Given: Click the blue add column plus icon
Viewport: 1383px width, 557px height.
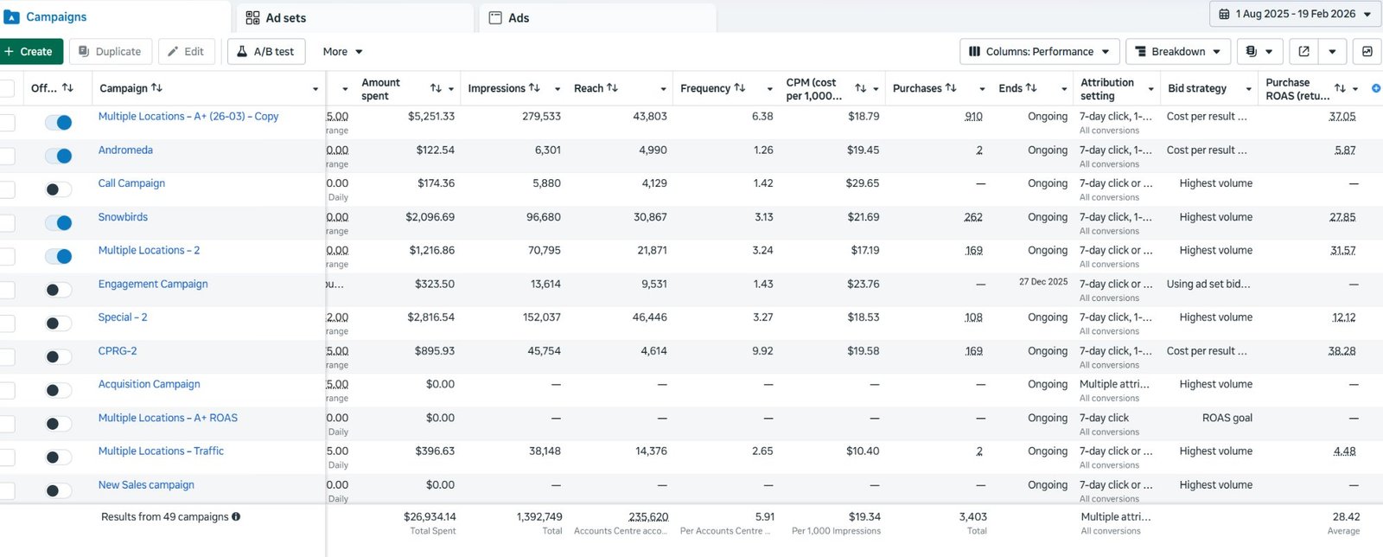Looking at the screenshot, I should point(1376,88).
